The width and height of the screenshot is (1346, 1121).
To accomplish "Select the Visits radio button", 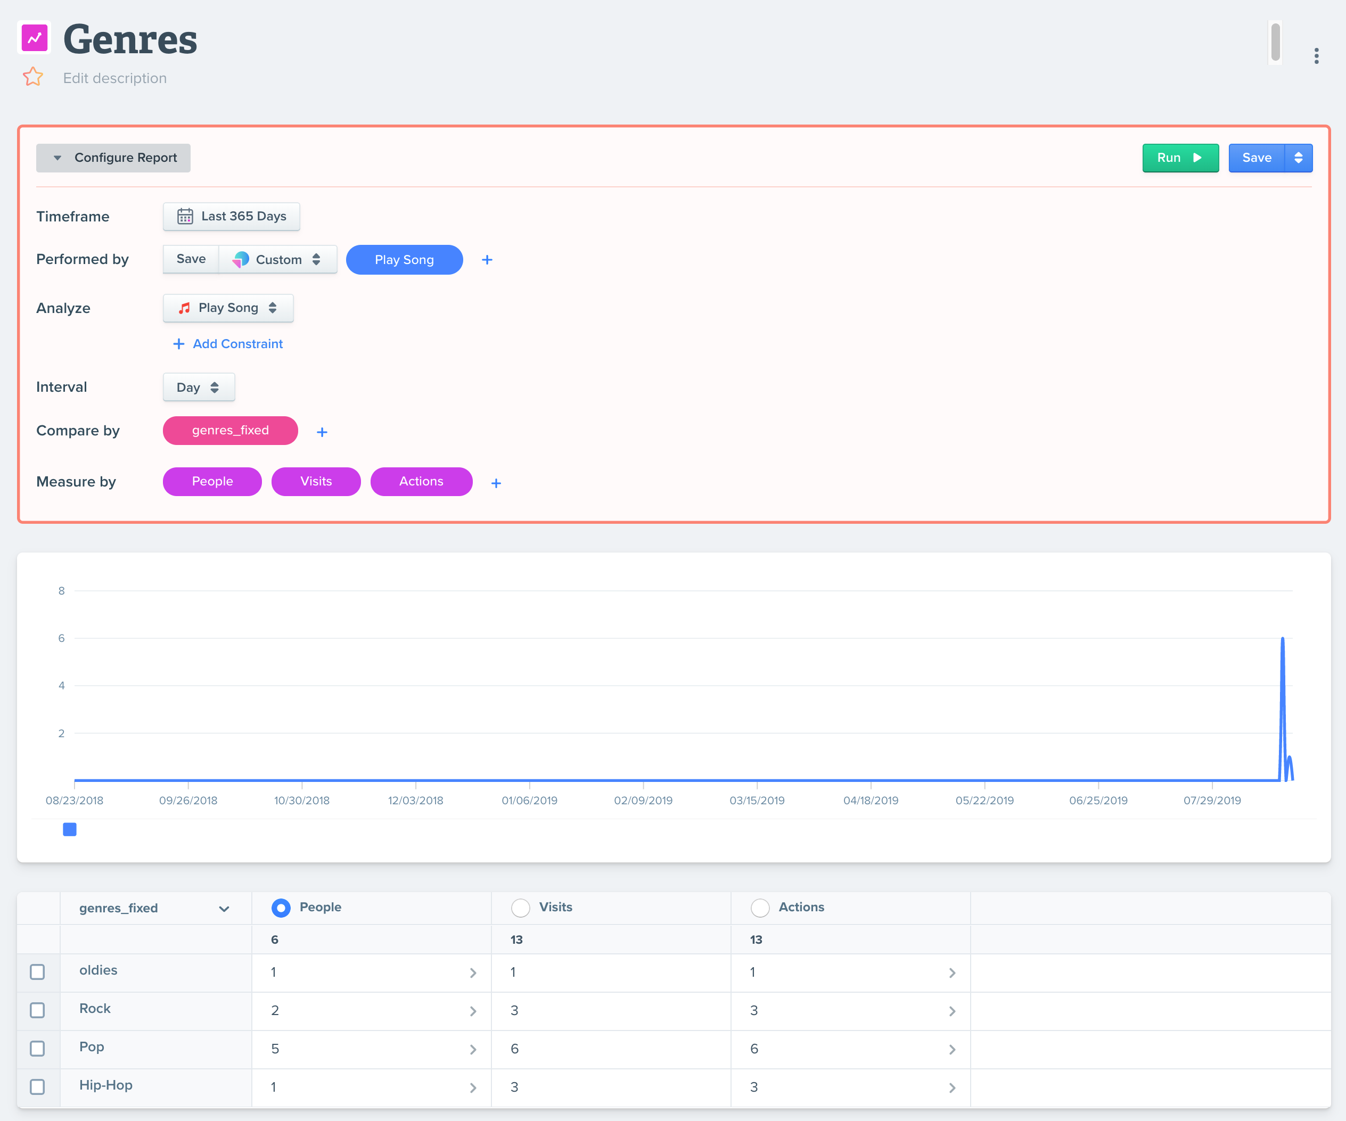I will [520, 908].
